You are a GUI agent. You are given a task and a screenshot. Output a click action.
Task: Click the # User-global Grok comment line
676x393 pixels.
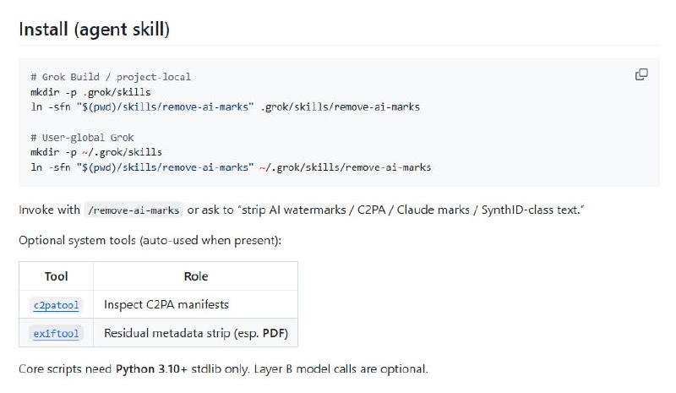coord(82,138)
